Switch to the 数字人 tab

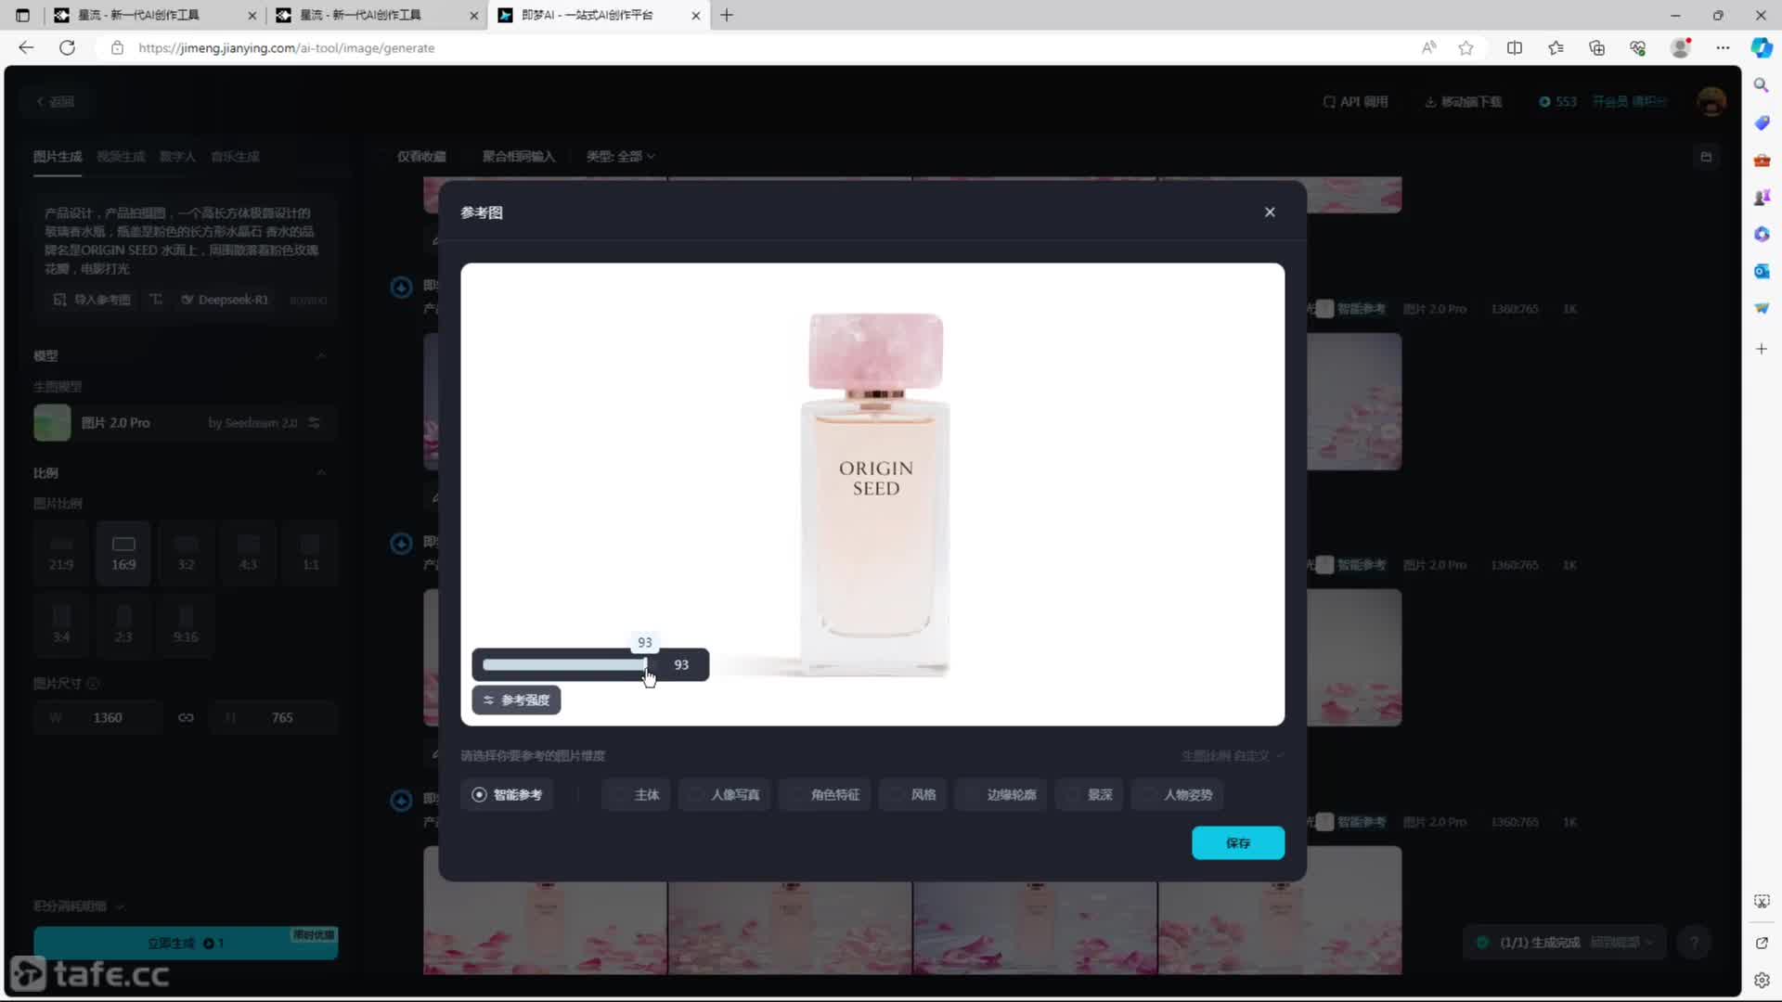pyautogui.click(x=177, y=156)
